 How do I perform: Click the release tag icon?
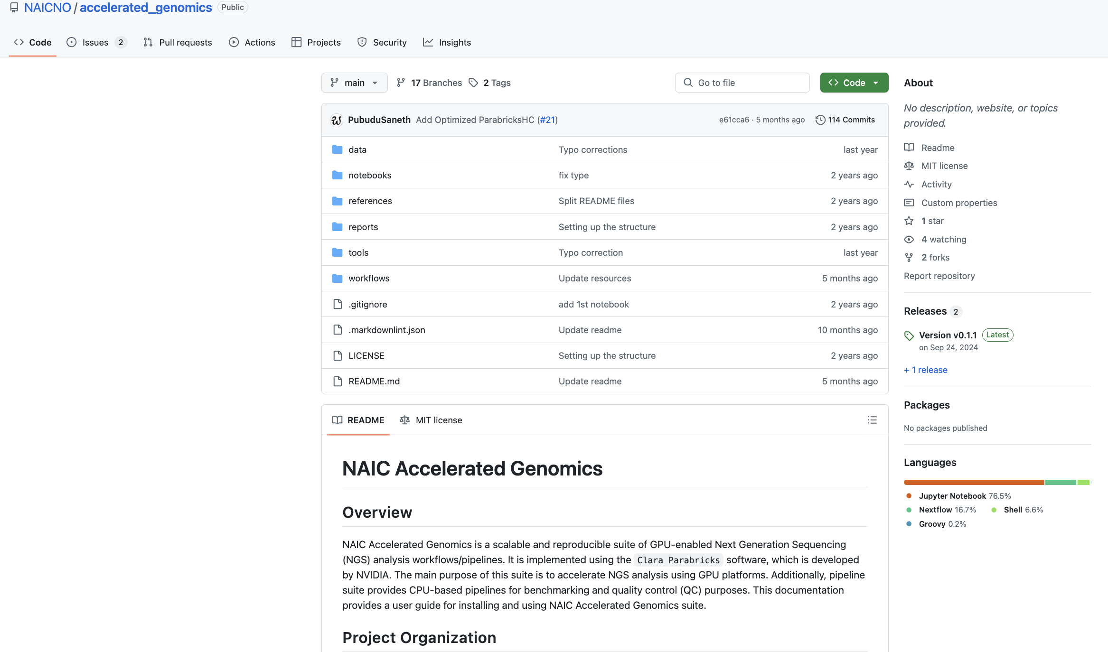click(909, 336)
